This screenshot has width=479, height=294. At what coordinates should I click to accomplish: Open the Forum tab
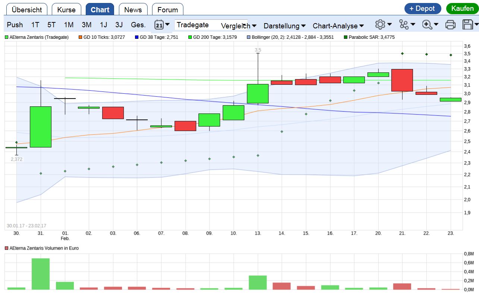[168, 10]
